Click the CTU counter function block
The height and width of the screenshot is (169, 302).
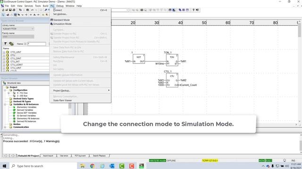[172, 80]
